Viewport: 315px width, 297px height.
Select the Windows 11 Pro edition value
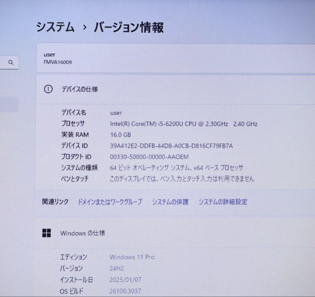[x=132, y=257]
